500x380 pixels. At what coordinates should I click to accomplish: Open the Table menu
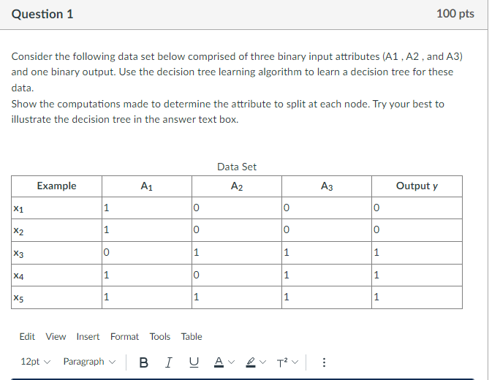point(192,337)
